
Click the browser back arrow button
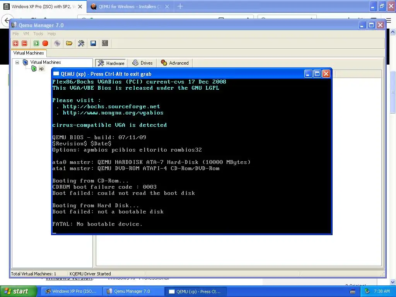click(x=6, y=20)
